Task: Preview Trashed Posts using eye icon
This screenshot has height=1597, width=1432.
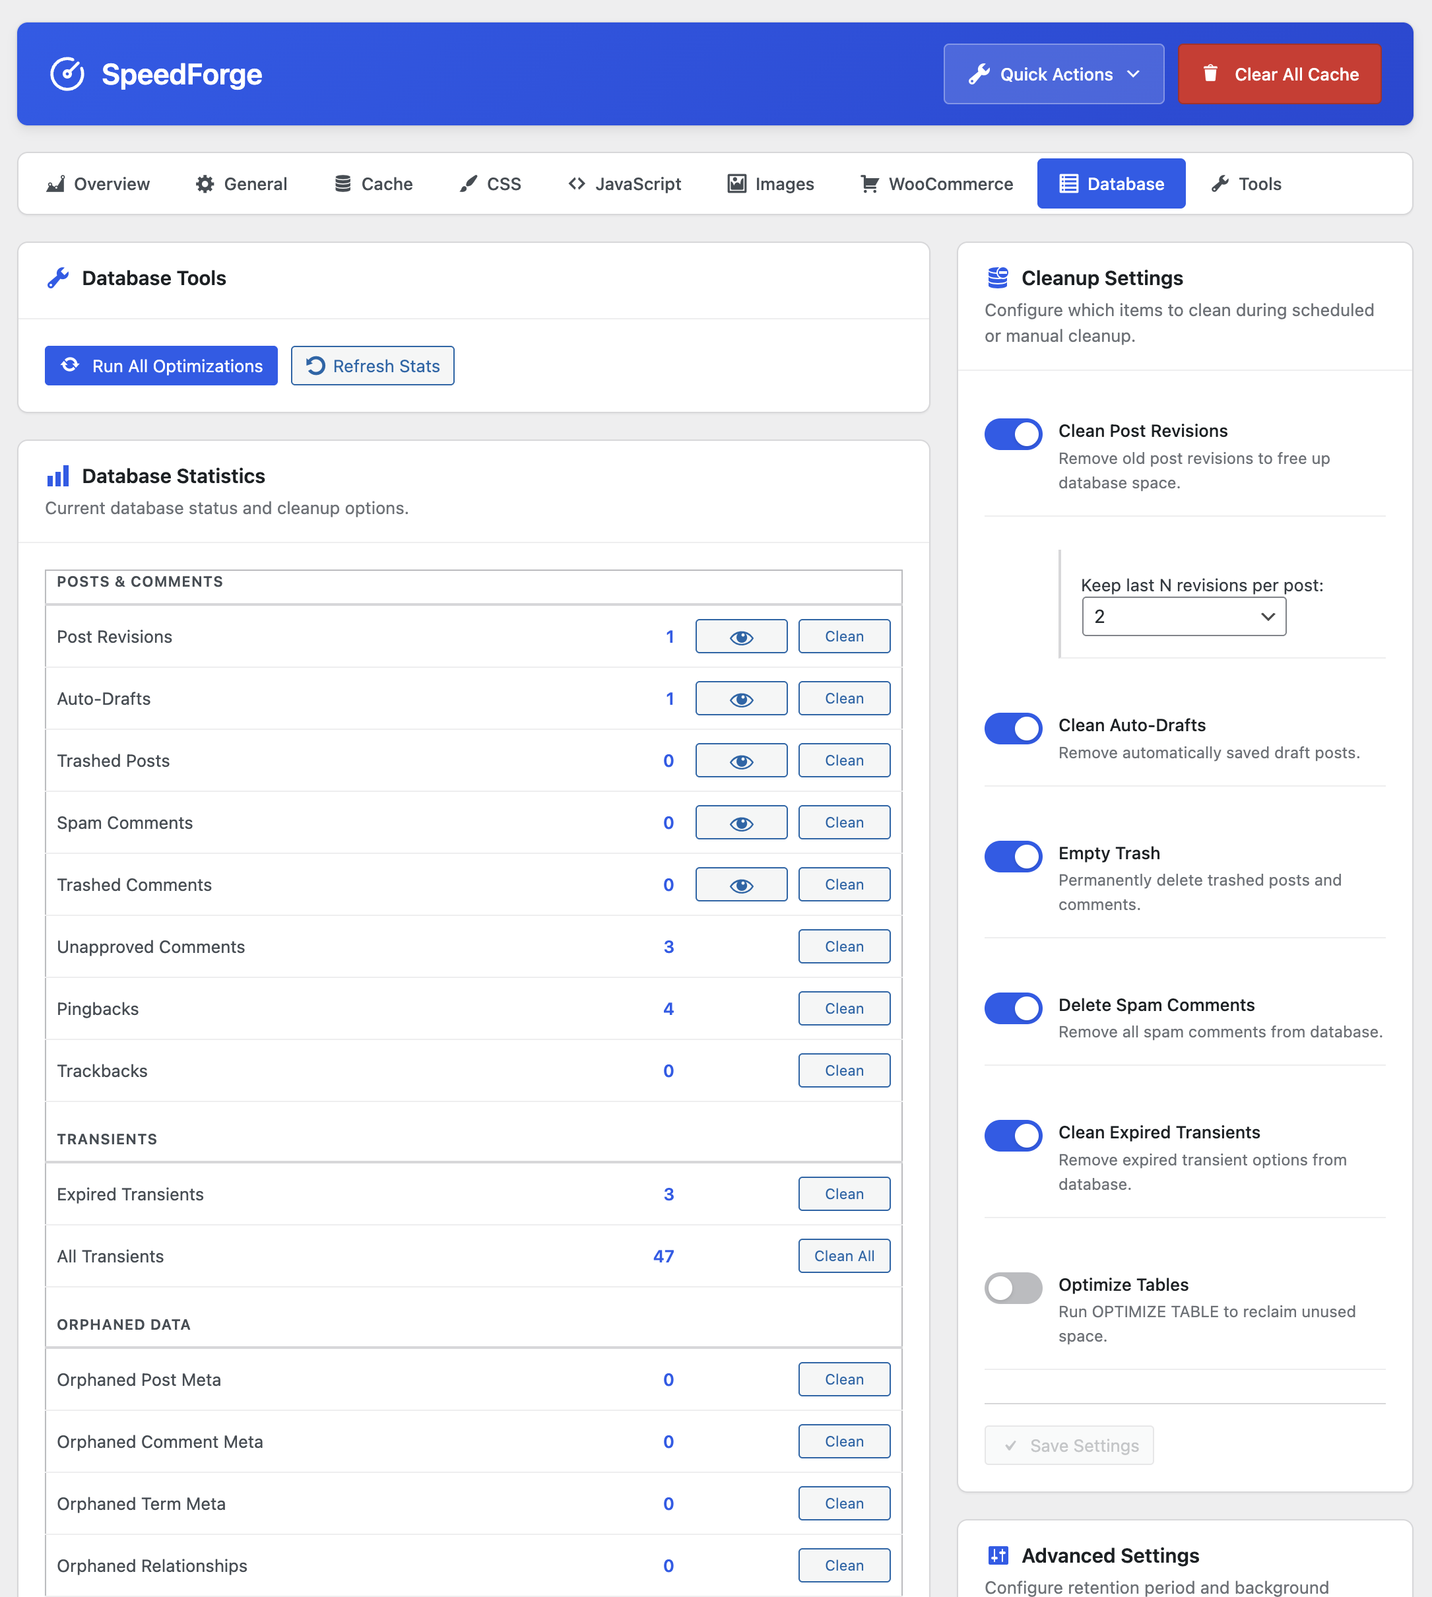Action: [740, 761]
